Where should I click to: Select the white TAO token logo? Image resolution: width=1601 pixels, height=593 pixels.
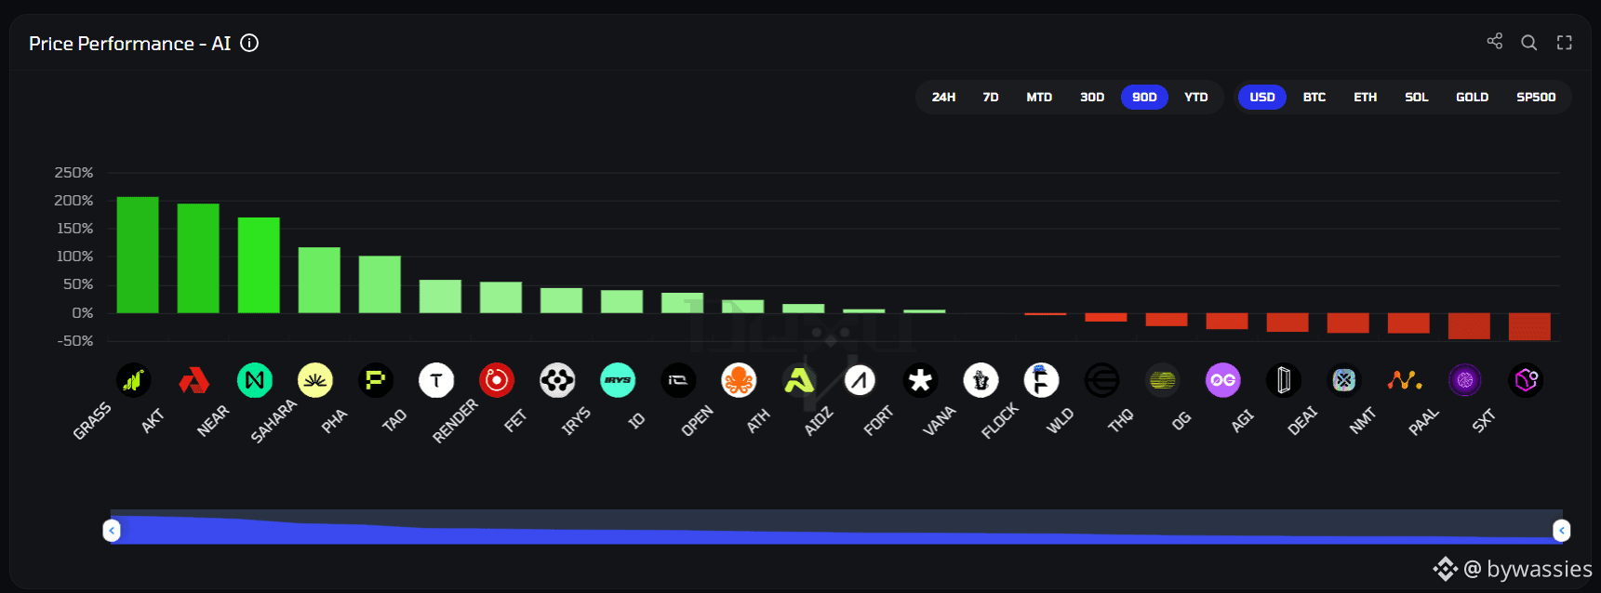coord(436,380)
